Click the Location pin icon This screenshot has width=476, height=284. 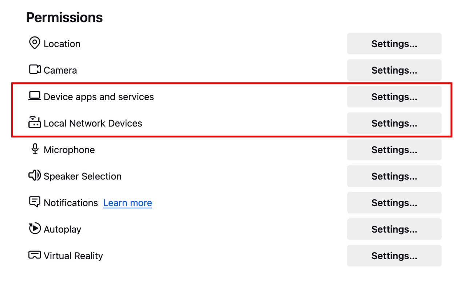click(34, 43)
